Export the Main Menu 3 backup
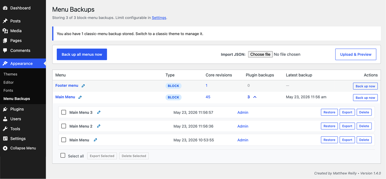386x179 pixels. [x=347, y=112]
